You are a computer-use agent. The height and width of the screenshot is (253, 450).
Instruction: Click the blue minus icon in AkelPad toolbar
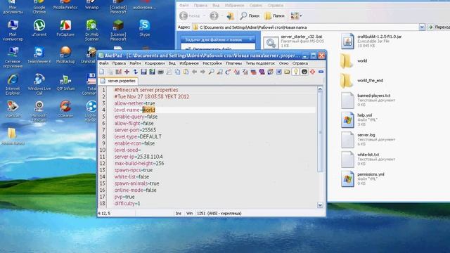pos(321,72)
